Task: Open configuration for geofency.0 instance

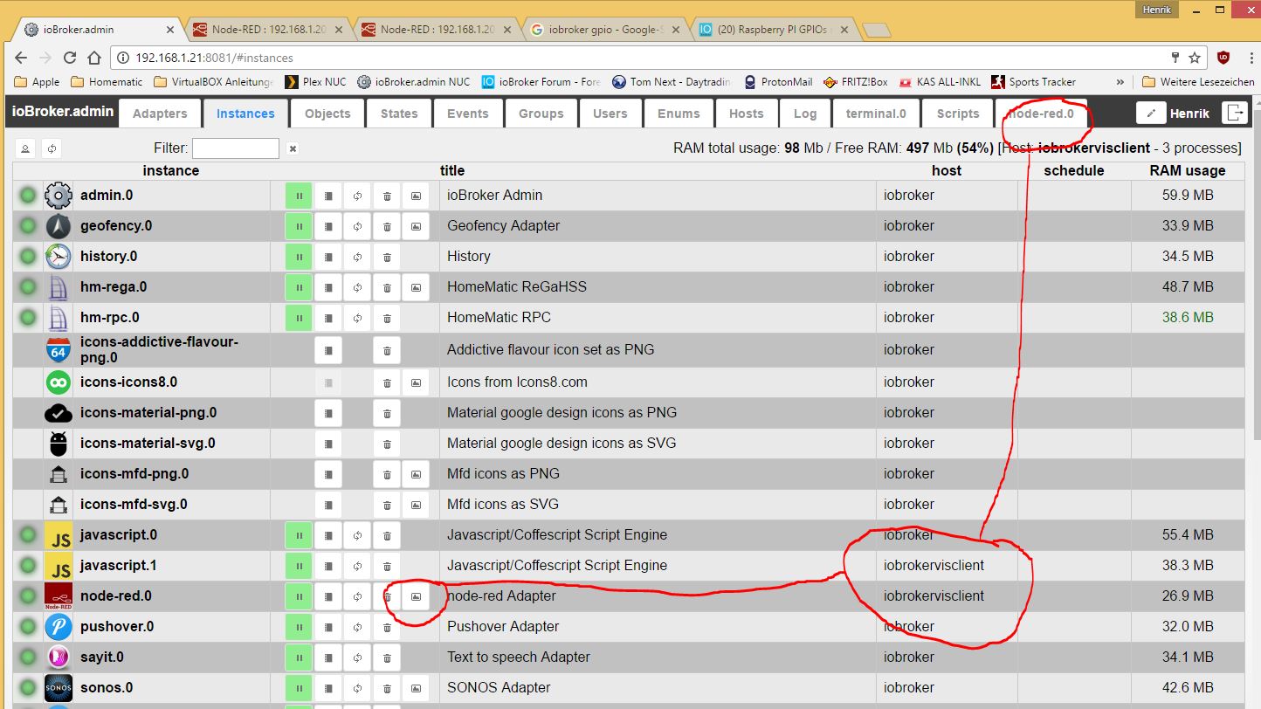Action: [x=328, y=226]
